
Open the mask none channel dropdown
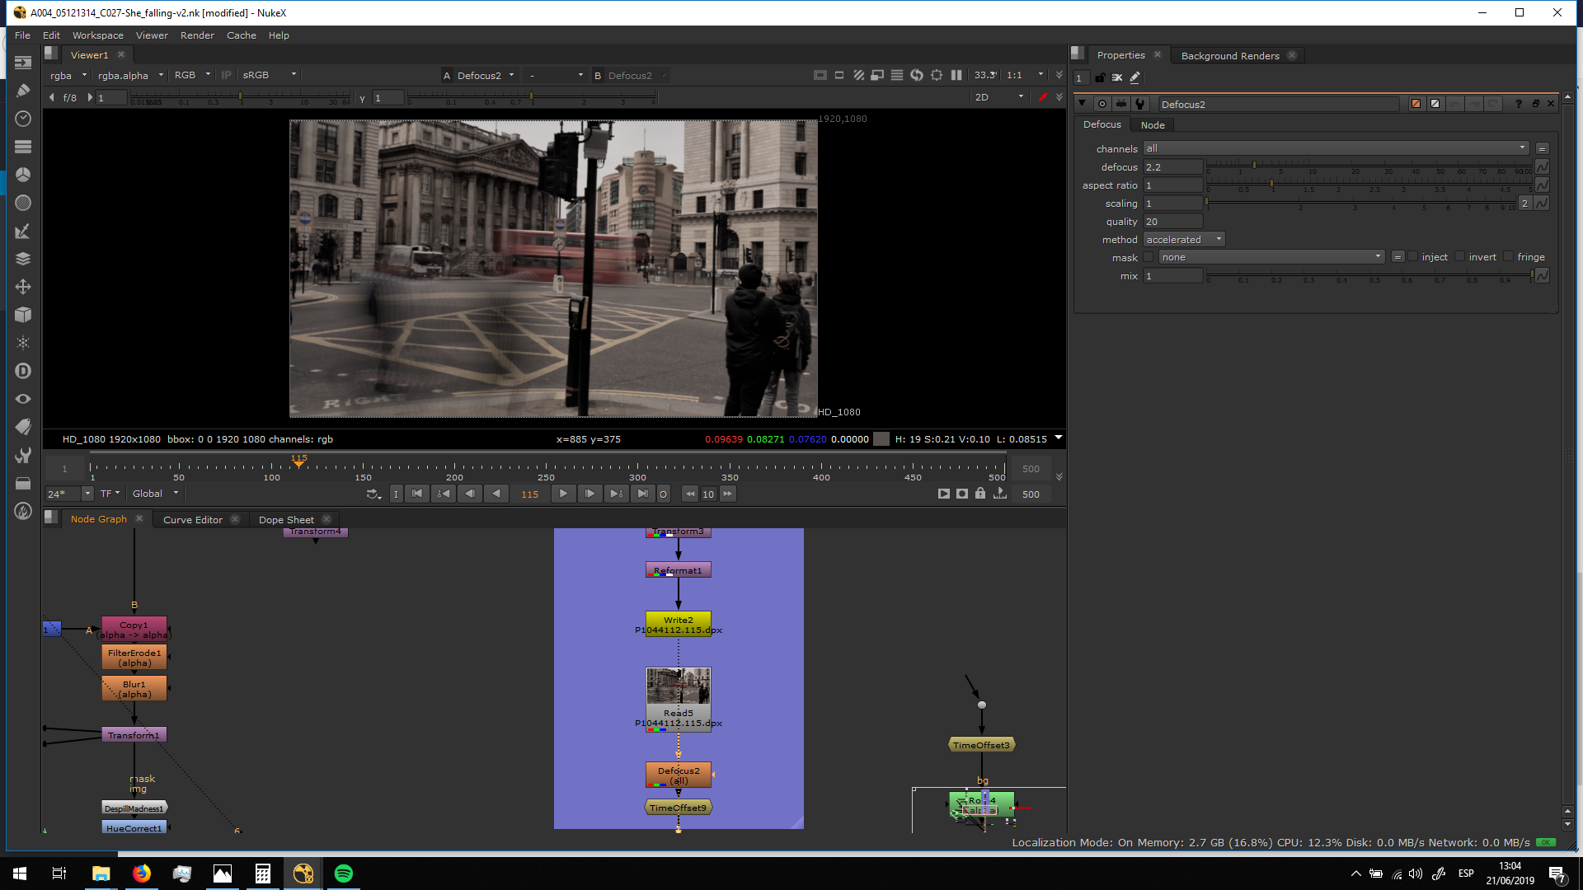pos(1271,257)
